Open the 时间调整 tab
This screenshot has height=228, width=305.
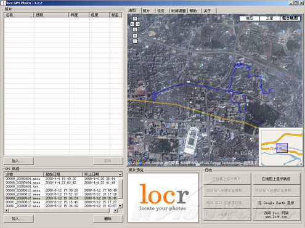178,11
